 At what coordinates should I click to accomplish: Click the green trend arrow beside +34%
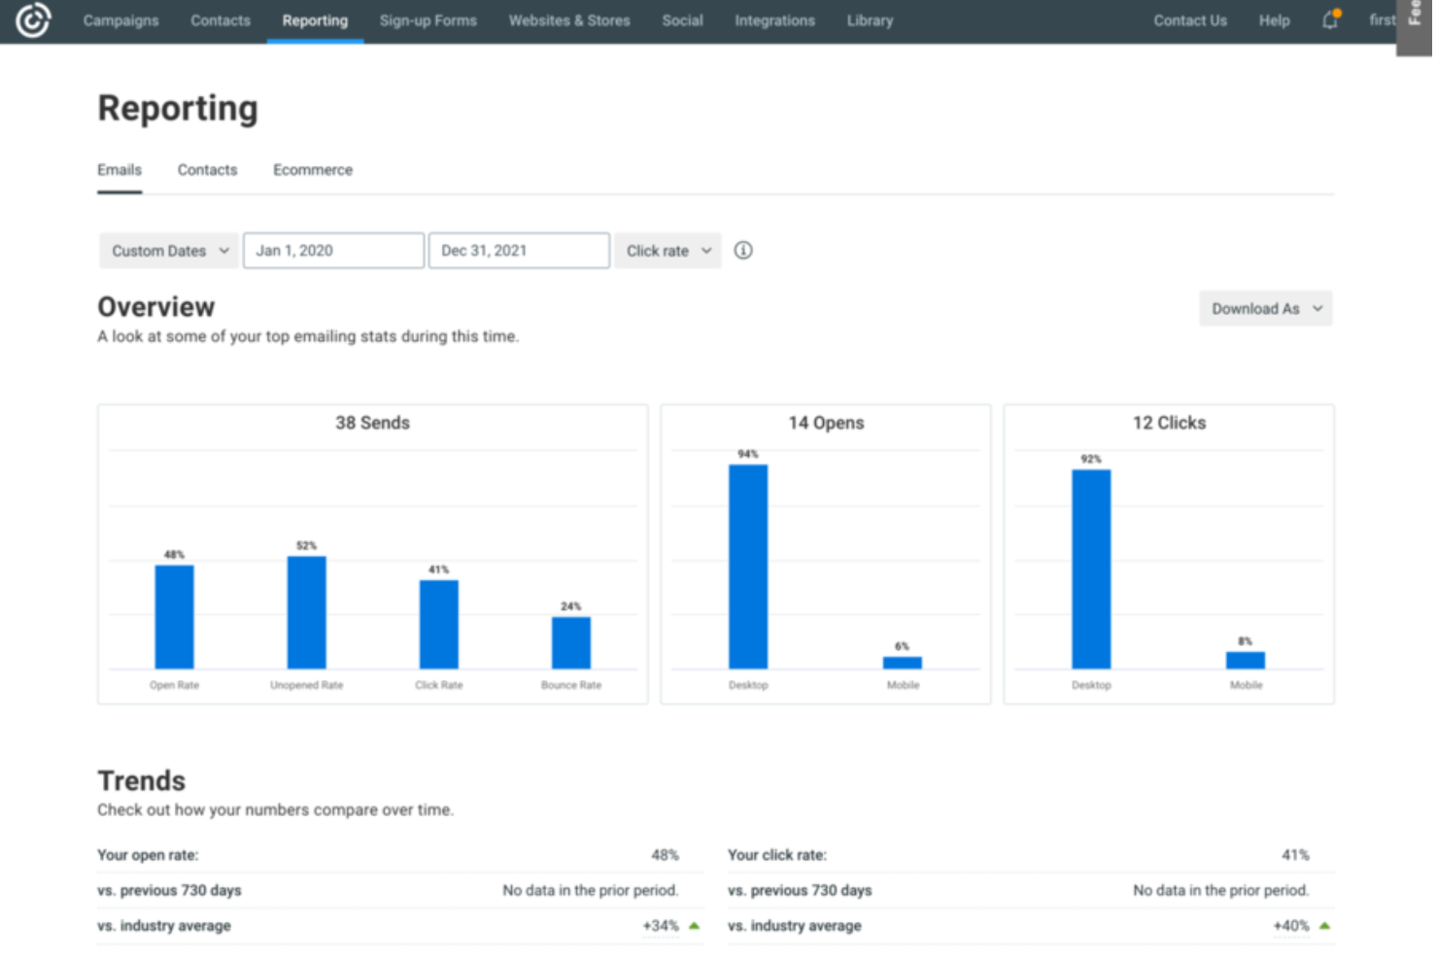tap(695, 925)
